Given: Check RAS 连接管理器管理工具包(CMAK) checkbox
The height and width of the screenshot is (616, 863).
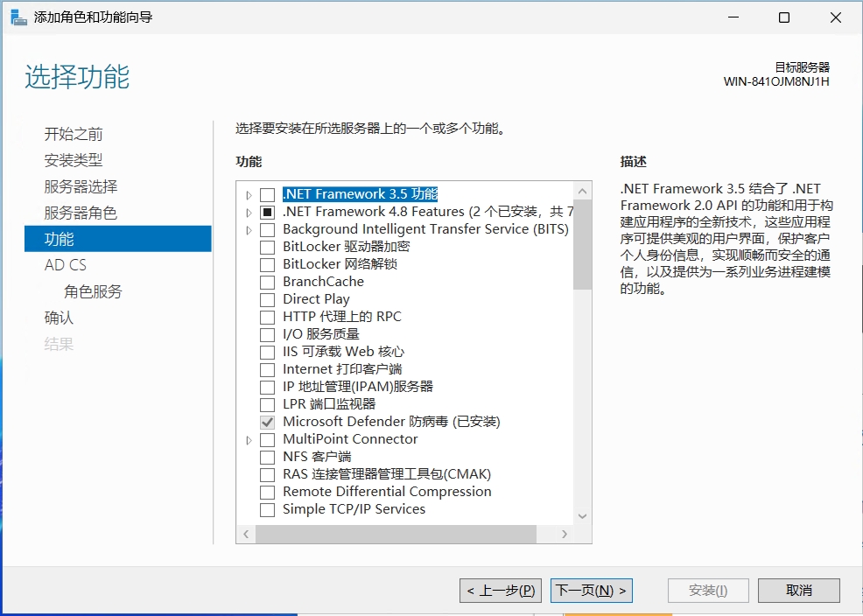Looking at the screenshot, I should [267, 475].
